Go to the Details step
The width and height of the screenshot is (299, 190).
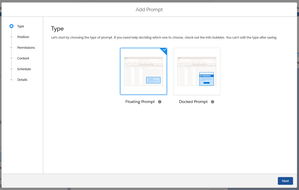(x=22, y=80)
